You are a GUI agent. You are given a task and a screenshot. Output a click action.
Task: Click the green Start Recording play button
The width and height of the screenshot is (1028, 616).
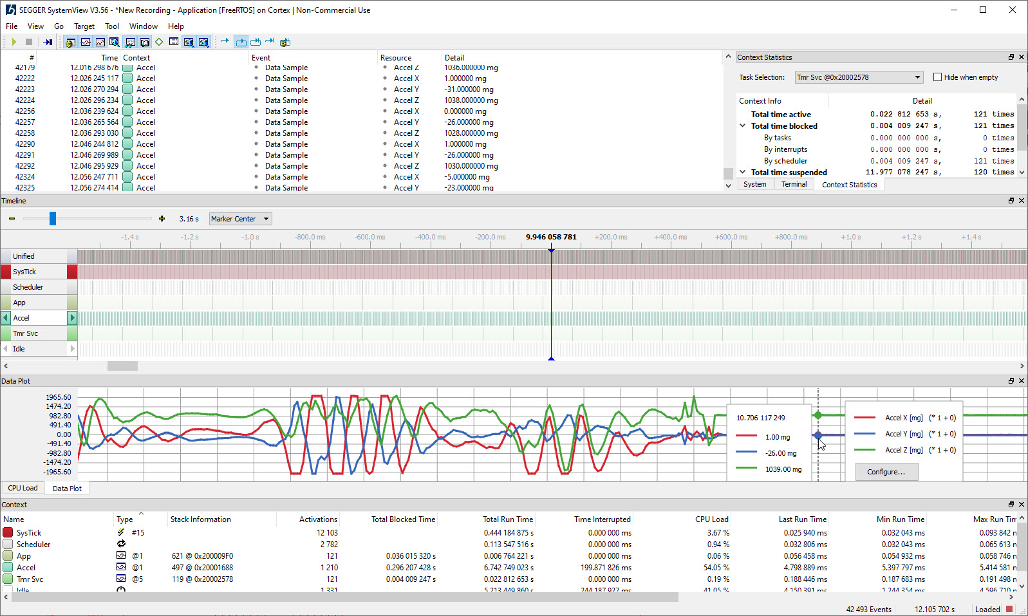tap(14, 42)
